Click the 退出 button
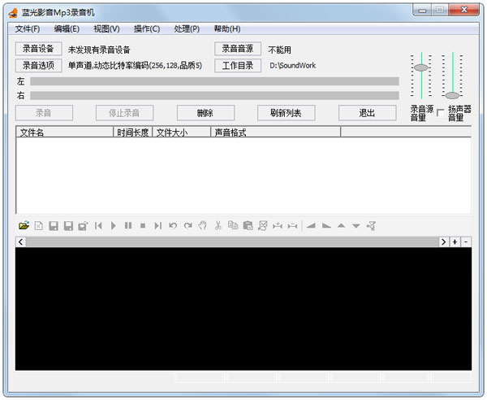487x400 pixels. click(x=367, y=112)
